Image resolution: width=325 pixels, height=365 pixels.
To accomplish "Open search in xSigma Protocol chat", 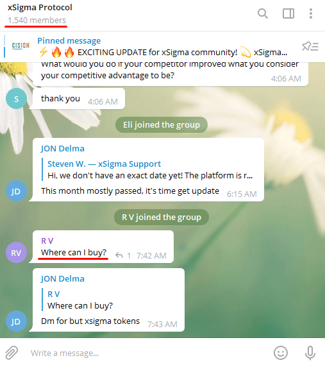I will click(263, 13).
